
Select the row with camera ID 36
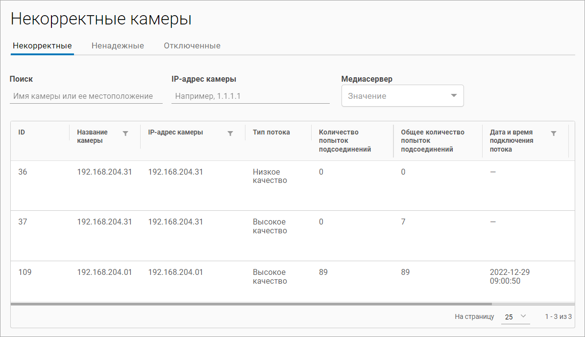(x=23, y=172)
